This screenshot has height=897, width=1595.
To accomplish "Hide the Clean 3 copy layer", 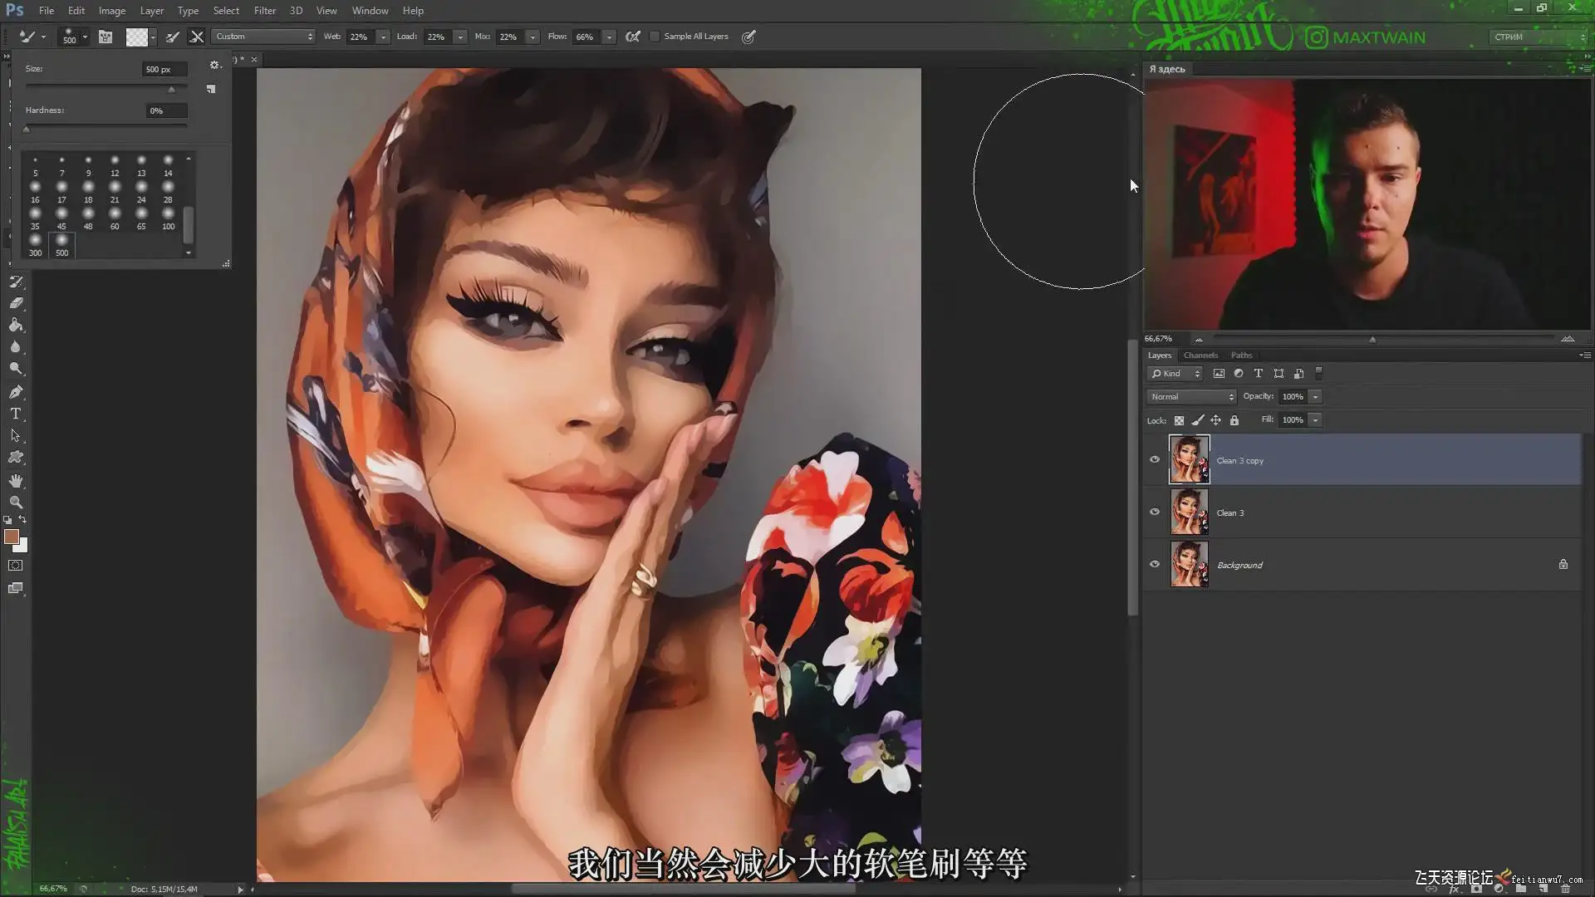I will 1154,459.
